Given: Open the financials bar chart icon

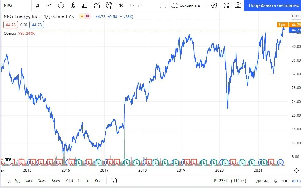Looking at the screenshot, I should pos(85,5).
